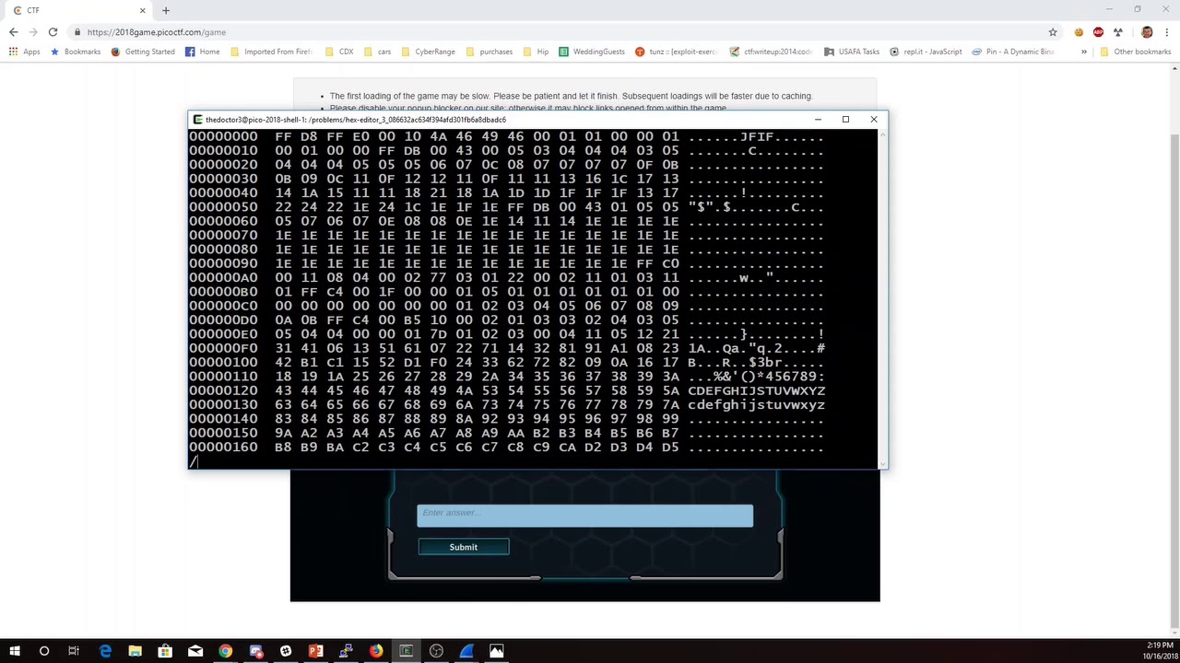Open Firefox from the taskbar
Image resolution: width=1180 pixels, height=663 pixels.
[x=376, y=651]
